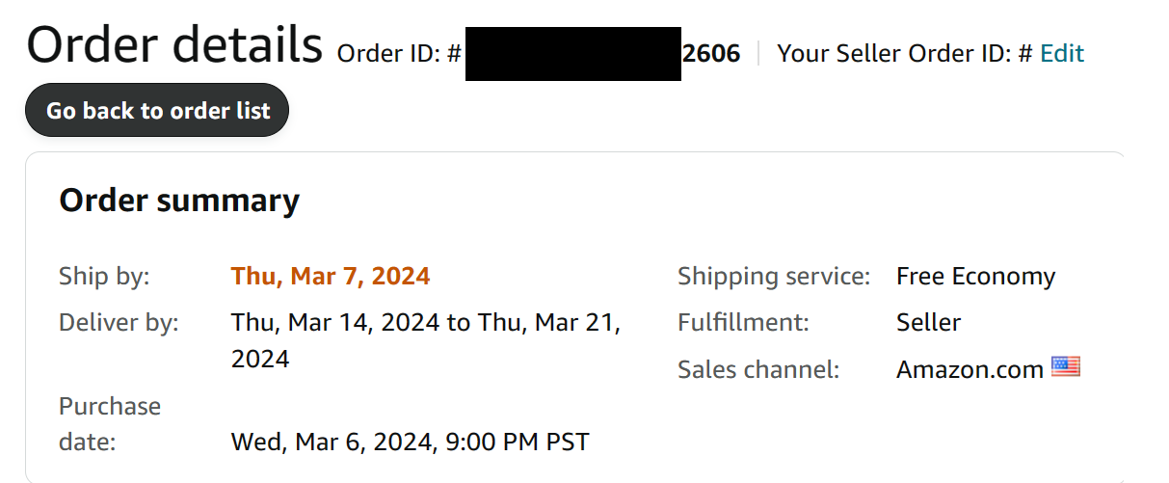Select the Order ID ending 2606
This screenshot has width=1169, height=483.
point(711,53)
